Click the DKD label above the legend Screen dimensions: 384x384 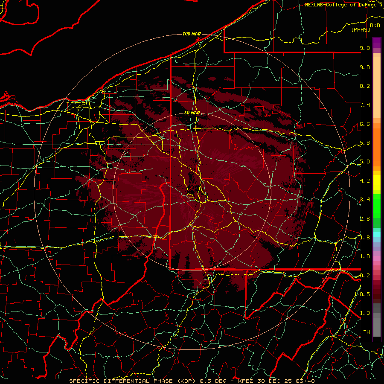coord(375,26)
